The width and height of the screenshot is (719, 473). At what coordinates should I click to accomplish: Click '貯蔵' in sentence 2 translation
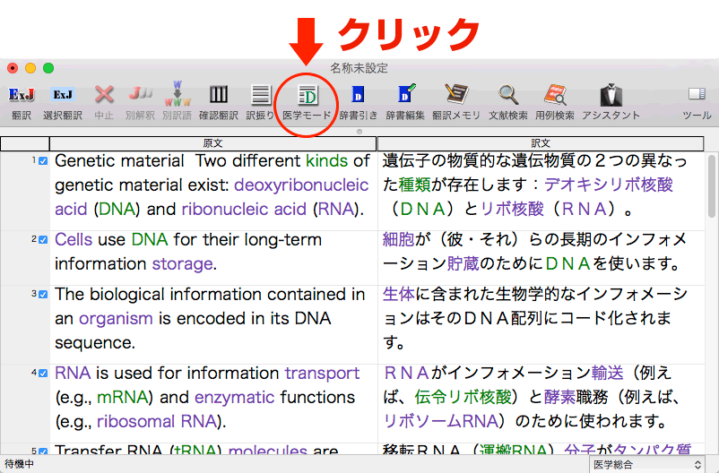point(463,263)
